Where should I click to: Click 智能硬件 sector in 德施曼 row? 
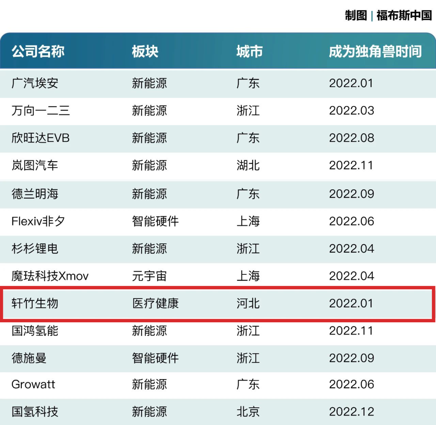[155, 358]
